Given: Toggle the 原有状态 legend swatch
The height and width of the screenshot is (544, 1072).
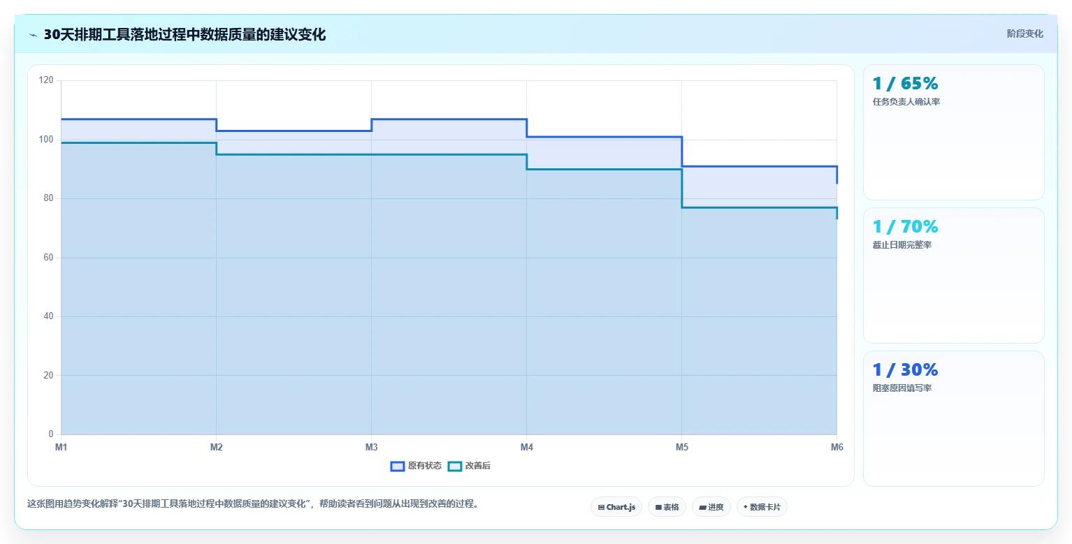Looking at the screenshot, I should coord(398,466).
